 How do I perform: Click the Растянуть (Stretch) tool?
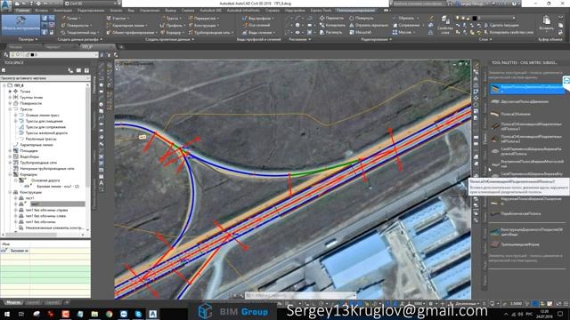(x=331, y=32)
